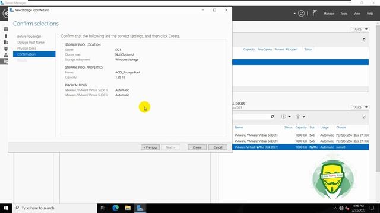380x213 pixels.
Task: Click the Cancel button in the wizard
Action: 218,147
